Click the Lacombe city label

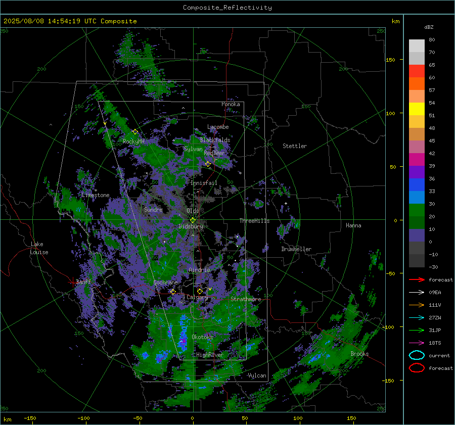[x=218, y=127]
